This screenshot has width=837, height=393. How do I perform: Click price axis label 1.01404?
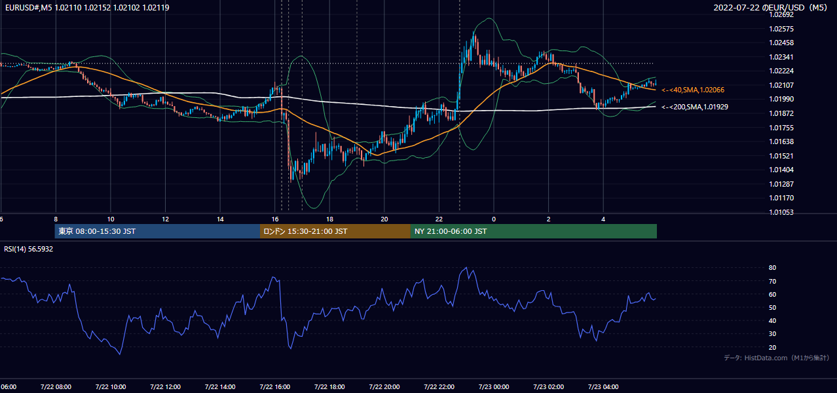781,170
